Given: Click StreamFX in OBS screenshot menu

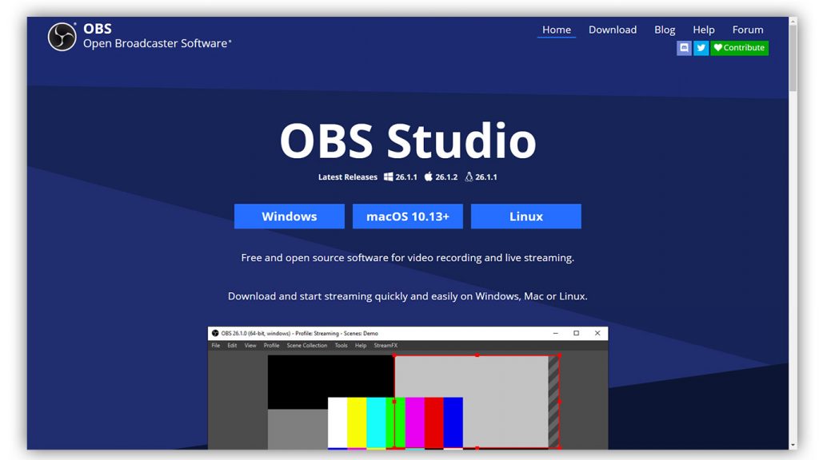Looking at the screenshot, I should [386, 345].
